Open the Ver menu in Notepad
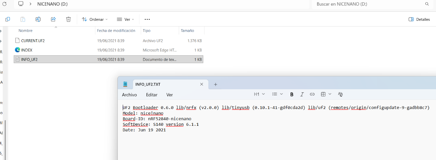The width and height of the screenshot is (436, 160). pyautogui.click(x=170, y=95)
